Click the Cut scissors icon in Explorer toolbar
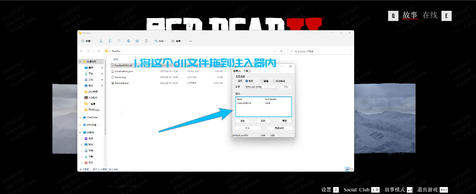Viewport: 476px width, 194px height. [x=101, y=41]
